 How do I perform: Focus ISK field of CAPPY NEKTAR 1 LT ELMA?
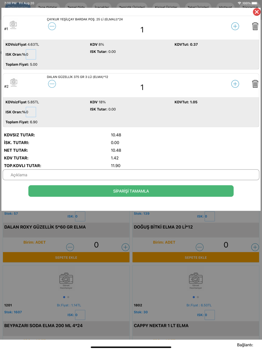pyautogui.click(x=210, y=315)
